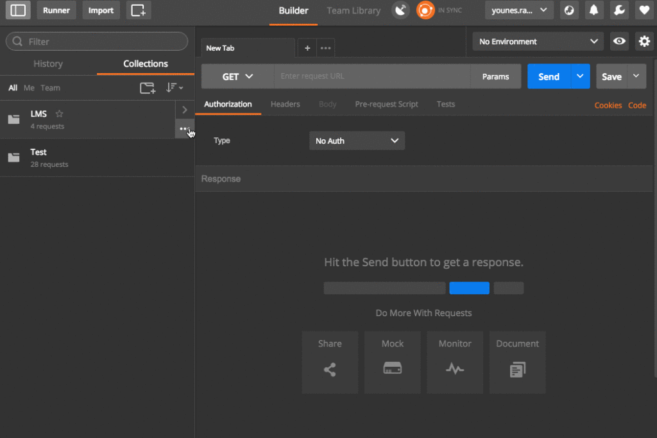The height and width of the screenshot is (438, 657).
Task: Click the Import button
Action: point(101,10)
